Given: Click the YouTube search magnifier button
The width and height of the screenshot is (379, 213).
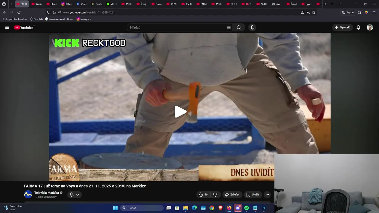Looking at the screenshot, I should click(239, 28).
